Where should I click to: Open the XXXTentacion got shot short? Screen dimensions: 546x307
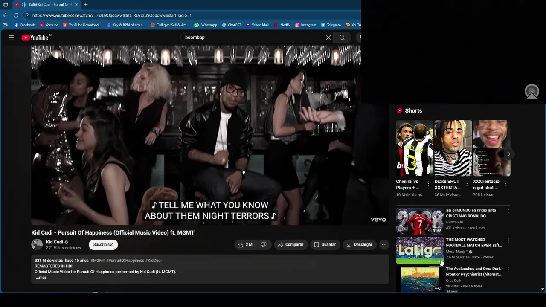491,148
